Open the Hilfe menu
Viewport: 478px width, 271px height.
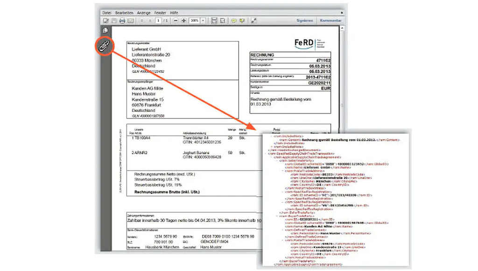coord(174,13)
